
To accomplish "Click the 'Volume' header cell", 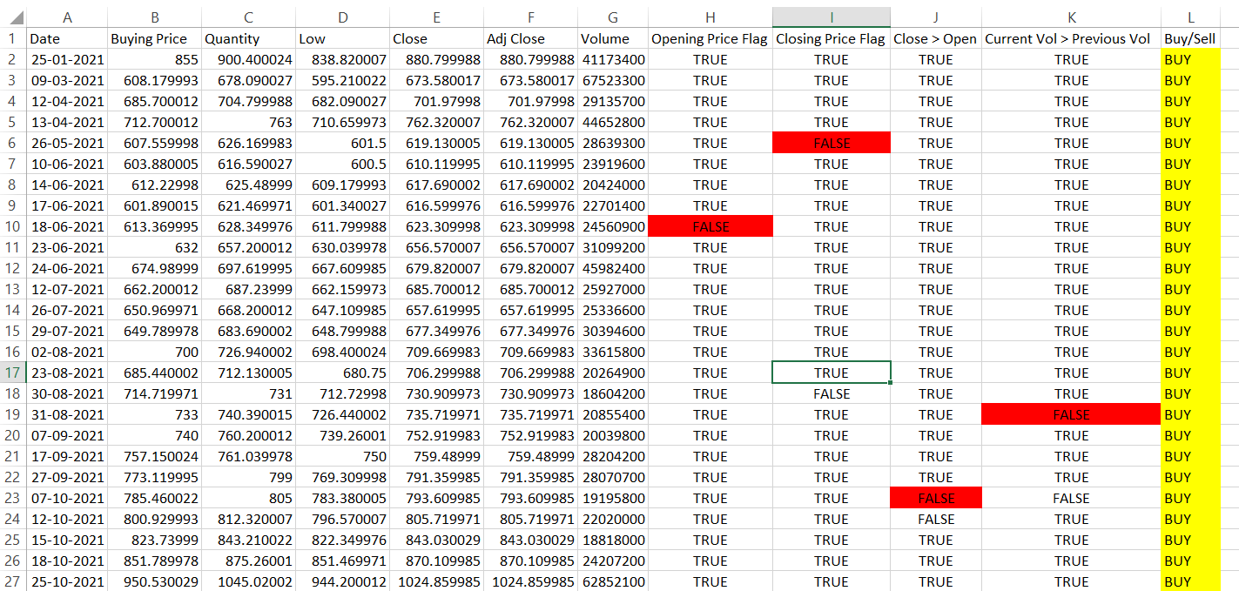I will (613, 38).
